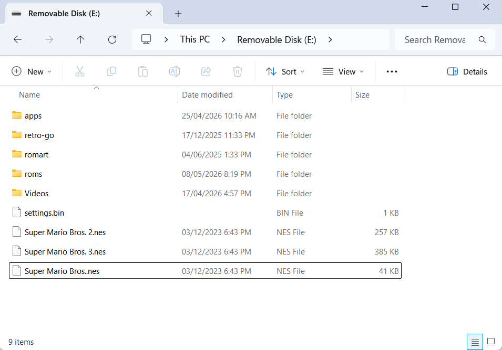Click the BIN File type cell
502x350 pixels.
[x=290, y=213]
